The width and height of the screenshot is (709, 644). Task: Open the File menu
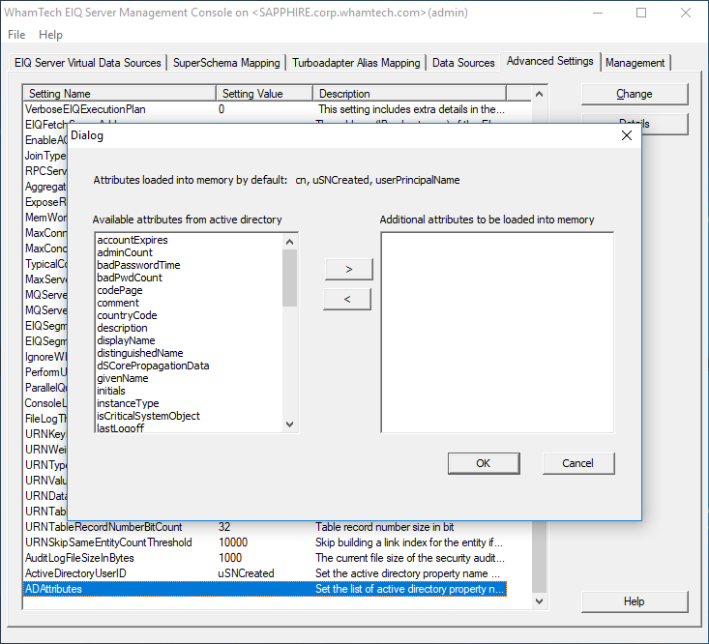[16, 35]
